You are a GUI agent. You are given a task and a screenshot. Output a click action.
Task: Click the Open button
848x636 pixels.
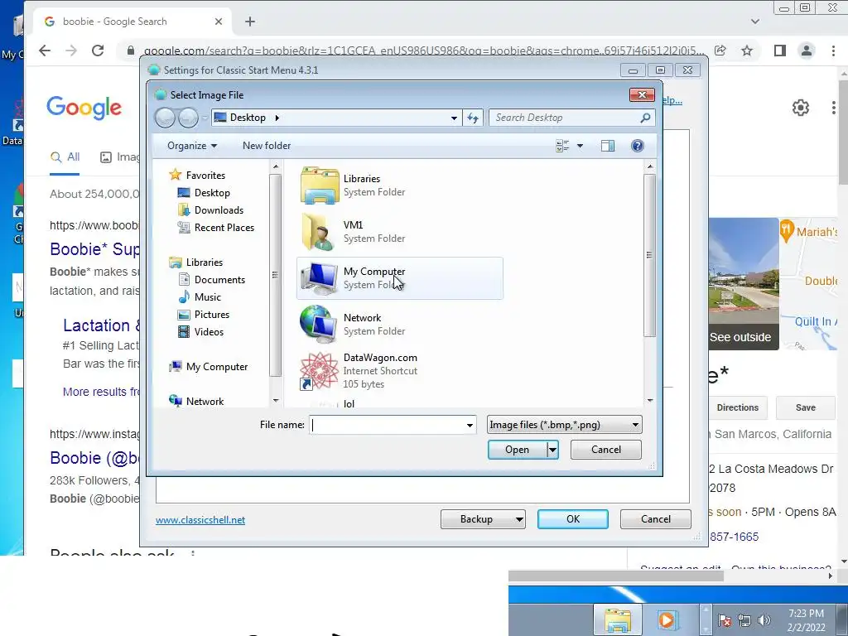(x=517, y=450)
